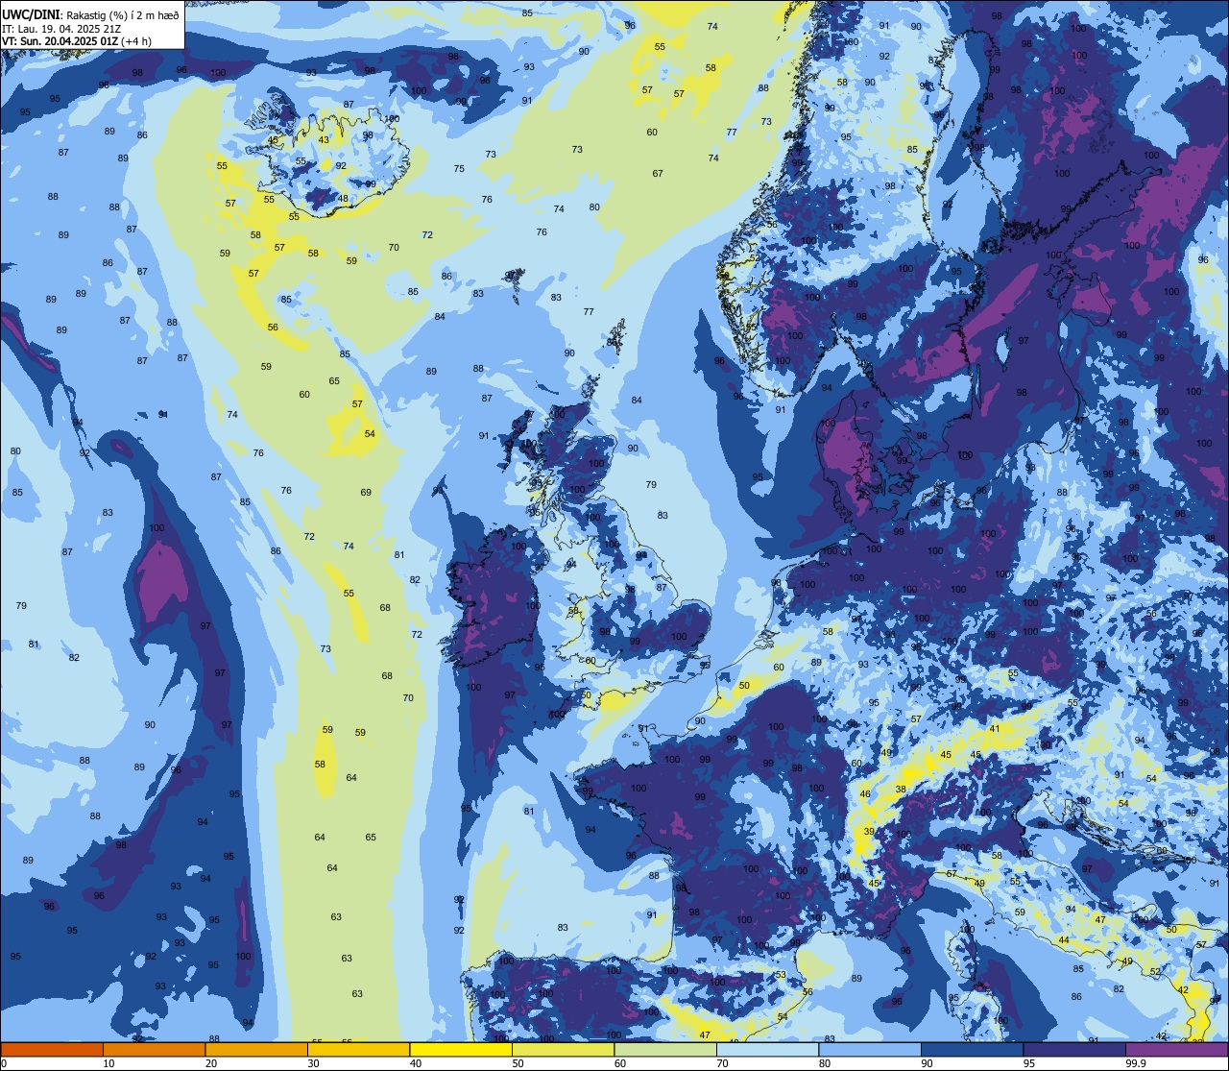Screen dimensions: 1229x1071
Task: Click the medium blue 80–90 legend swatch
Action: coord(870,1049)
